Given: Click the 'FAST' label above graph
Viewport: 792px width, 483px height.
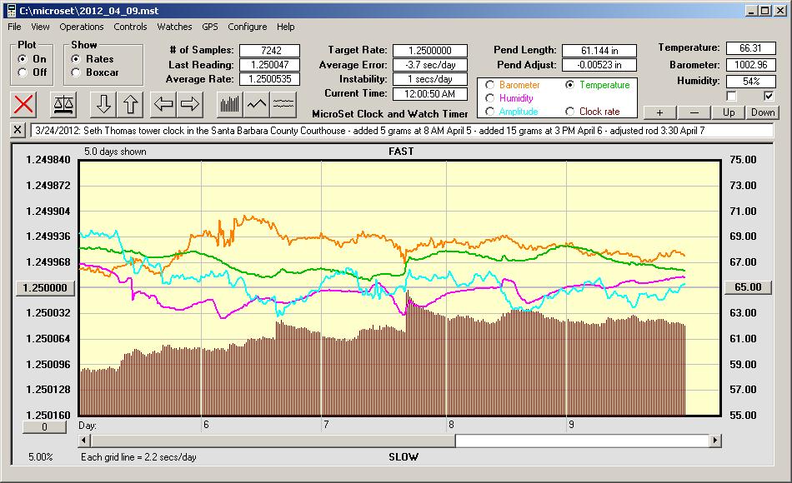Looking at the screenshot, I should (x=401, y=152).
